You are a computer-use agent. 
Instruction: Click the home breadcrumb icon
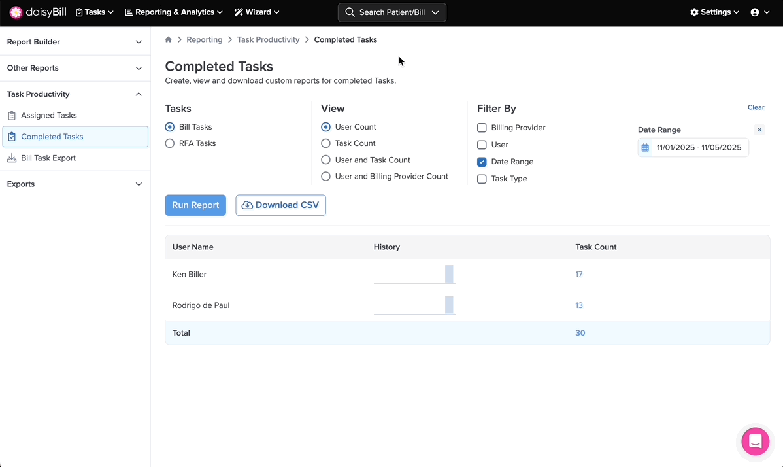(x=169, y=40)
